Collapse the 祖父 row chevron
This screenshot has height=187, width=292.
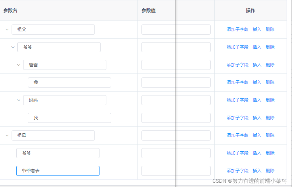coord(7,30)
